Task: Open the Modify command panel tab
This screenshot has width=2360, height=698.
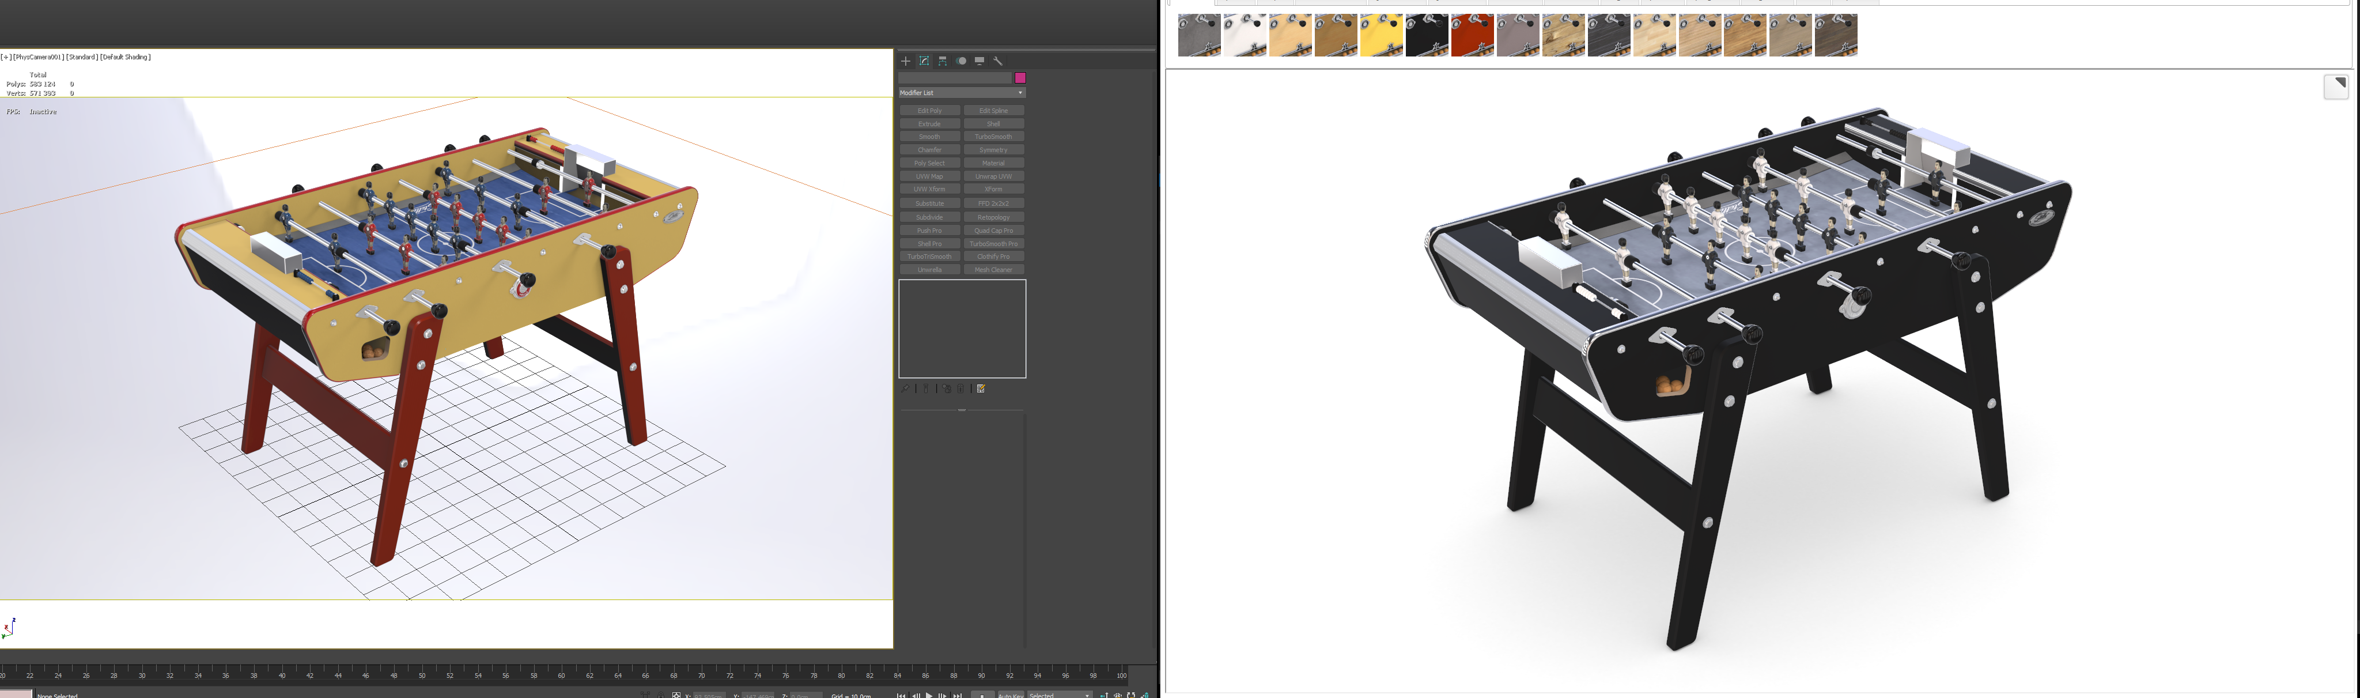Action: (x=924, y=61)
